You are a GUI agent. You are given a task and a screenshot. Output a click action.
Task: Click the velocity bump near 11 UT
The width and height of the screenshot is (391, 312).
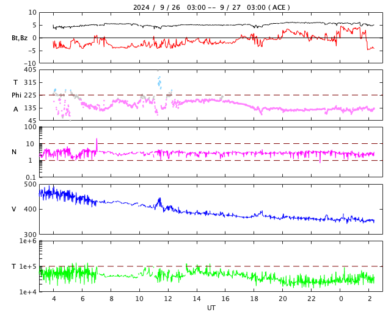[159, 202]
